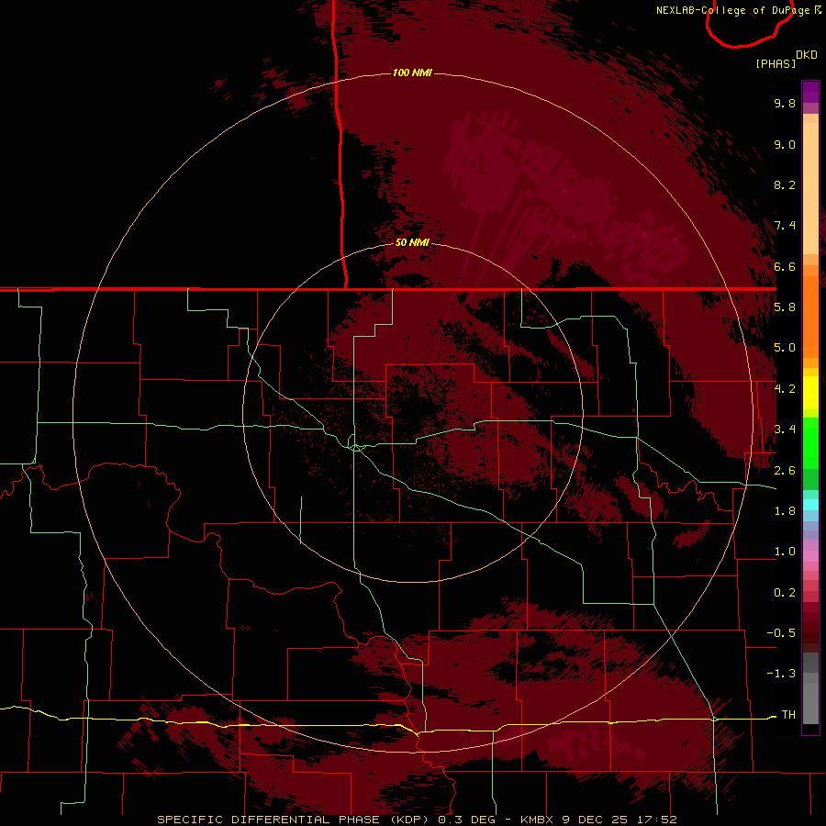Click the -1.3 color scale value
Image resolution: width=826 pixels, height=826 pixels.
click(781, 674)
